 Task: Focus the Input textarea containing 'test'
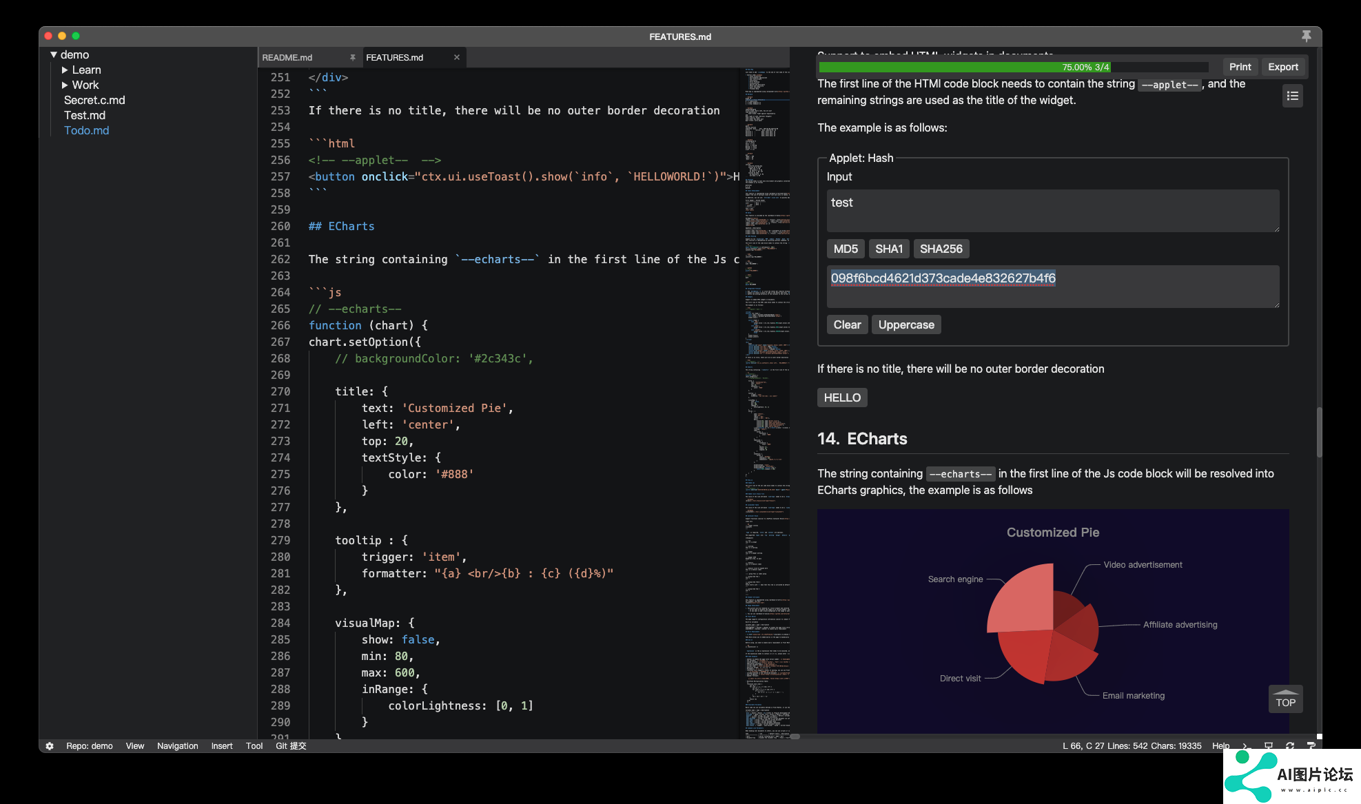pos(1053,211)
